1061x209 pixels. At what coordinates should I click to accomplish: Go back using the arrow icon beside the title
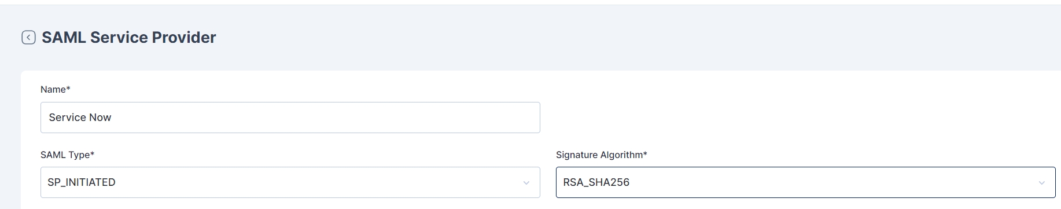click(28, 38)
